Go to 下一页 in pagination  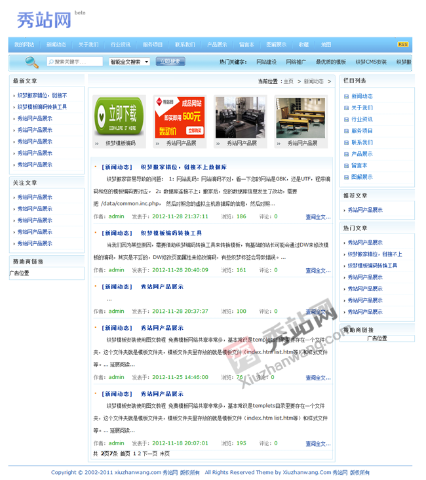coord(149,453)
